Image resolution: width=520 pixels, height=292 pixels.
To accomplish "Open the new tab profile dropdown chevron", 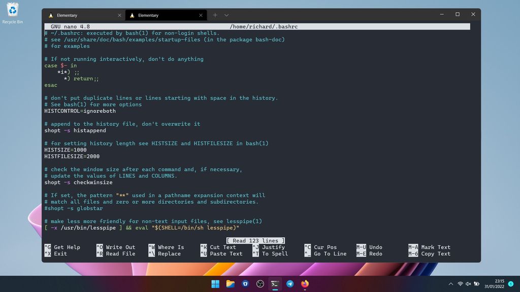I will coord(226,15).
